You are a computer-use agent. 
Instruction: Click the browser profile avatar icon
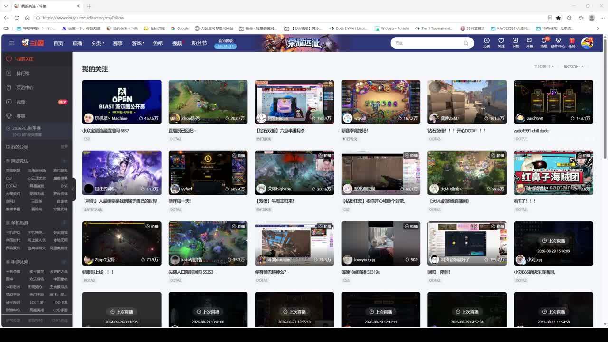(x=592, y=18)
